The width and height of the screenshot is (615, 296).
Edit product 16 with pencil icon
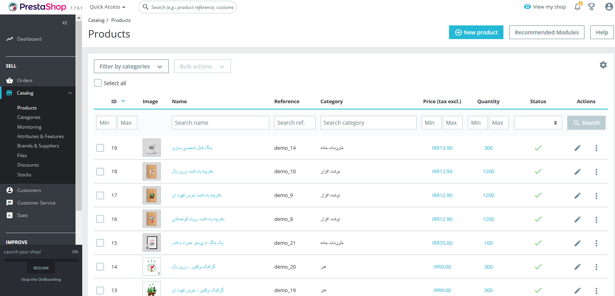(577, 219)
